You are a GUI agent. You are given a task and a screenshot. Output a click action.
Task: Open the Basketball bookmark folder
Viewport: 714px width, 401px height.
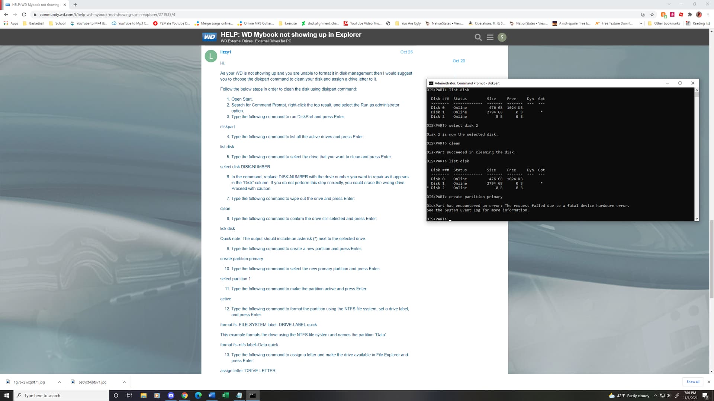(33, 23)
